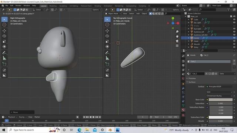Image resolution: width=237 pixels, height=133 pixels.
Task: Open the Options dropdown in the left viewport
Action: click(97, 10)
